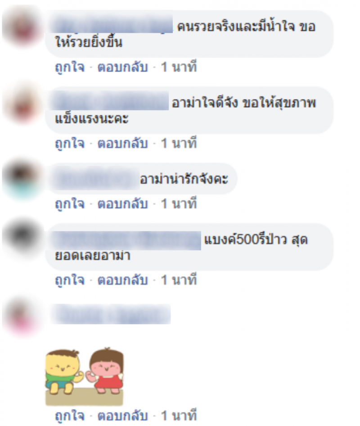Screen dimensions: 360x426
Task: Reply to the อาม่าน่ารักจังคะ comment
Action: (123, 204)
